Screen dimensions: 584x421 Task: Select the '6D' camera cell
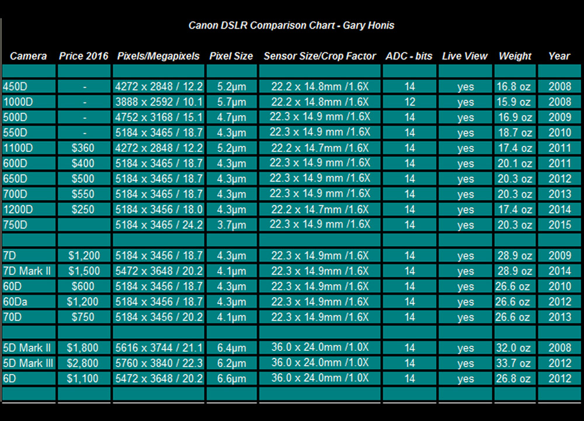tap(29, 378)
